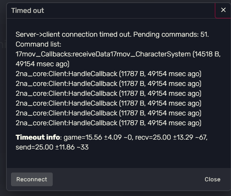
Task: Click the "(14518 B," size text
Action: 207,54
